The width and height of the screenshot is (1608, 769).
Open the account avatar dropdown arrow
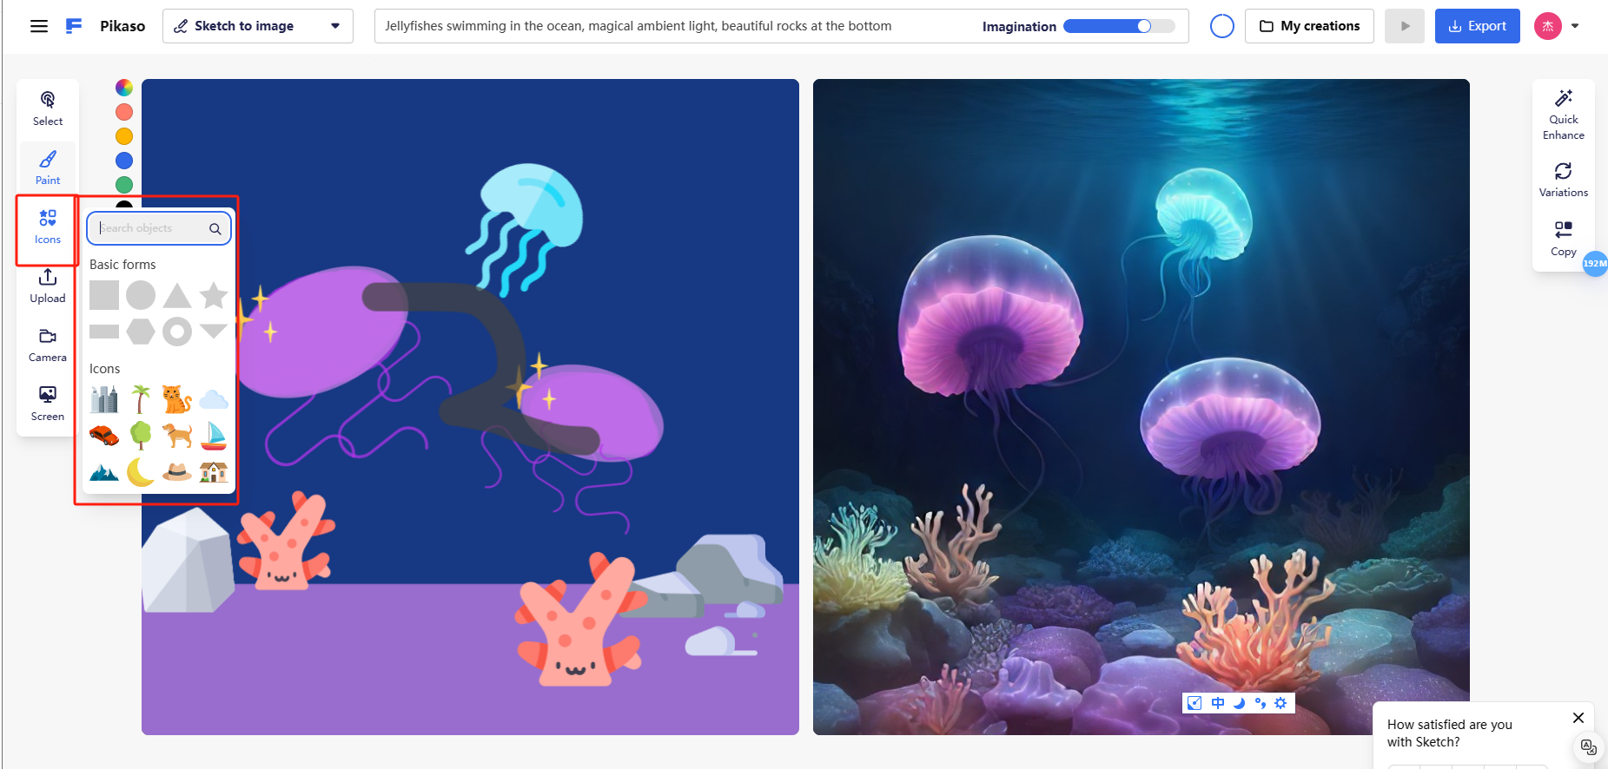[x=1575, y=26]
